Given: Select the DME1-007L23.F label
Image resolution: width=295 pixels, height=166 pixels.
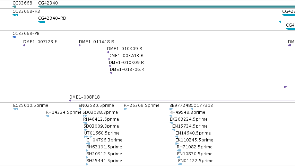Looking at the screenshot, I should pos(40,42).
